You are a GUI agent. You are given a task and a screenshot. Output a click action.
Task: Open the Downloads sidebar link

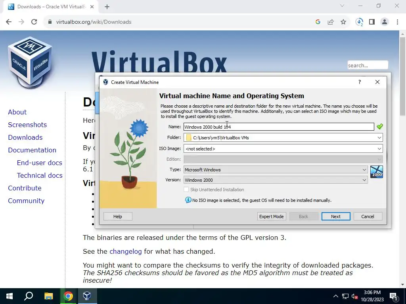[25, 137]
